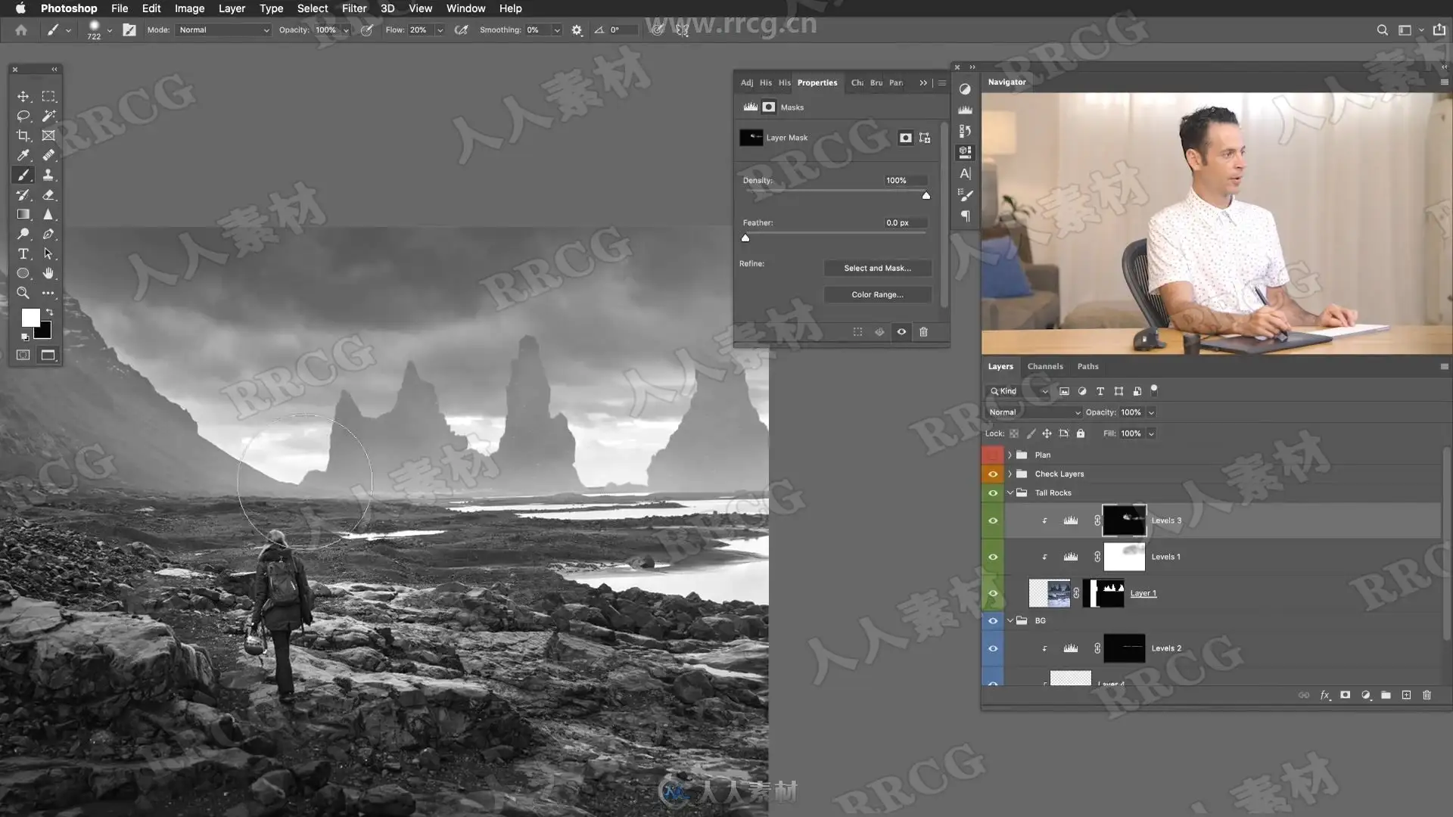The height and width of the screenshot is (817, 1453).
Task: Expand the Plan layer group
Action: click(x=1010, y=455)
